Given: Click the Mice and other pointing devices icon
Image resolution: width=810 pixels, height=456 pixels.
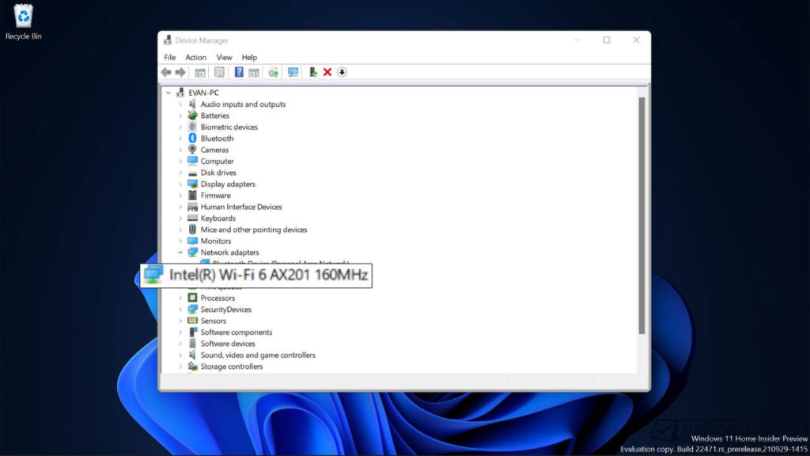Looking at the screenshot, I should pos(192,230).
